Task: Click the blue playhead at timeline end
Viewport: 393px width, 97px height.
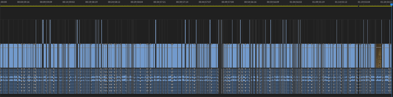Action: pyautogui.click(x=391, y=4)
